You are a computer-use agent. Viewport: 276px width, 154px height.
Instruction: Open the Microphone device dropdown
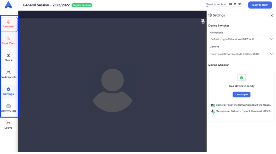coord(241,39)
